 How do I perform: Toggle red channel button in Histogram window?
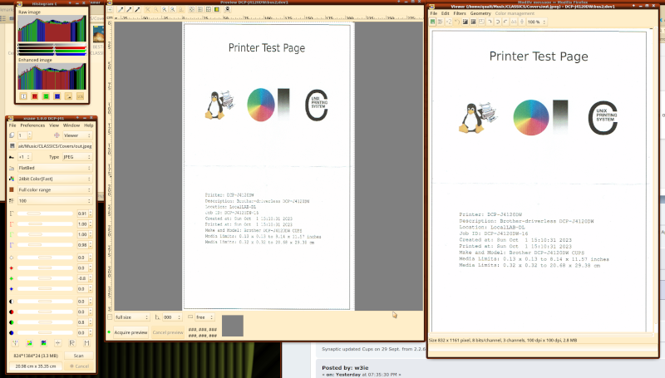coord(36,96)
